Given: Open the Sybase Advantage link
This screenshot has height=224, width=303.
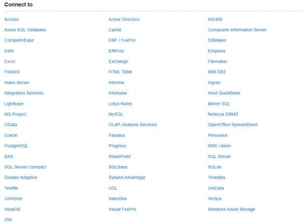Looking at the screenshot, I should [127, 177].
